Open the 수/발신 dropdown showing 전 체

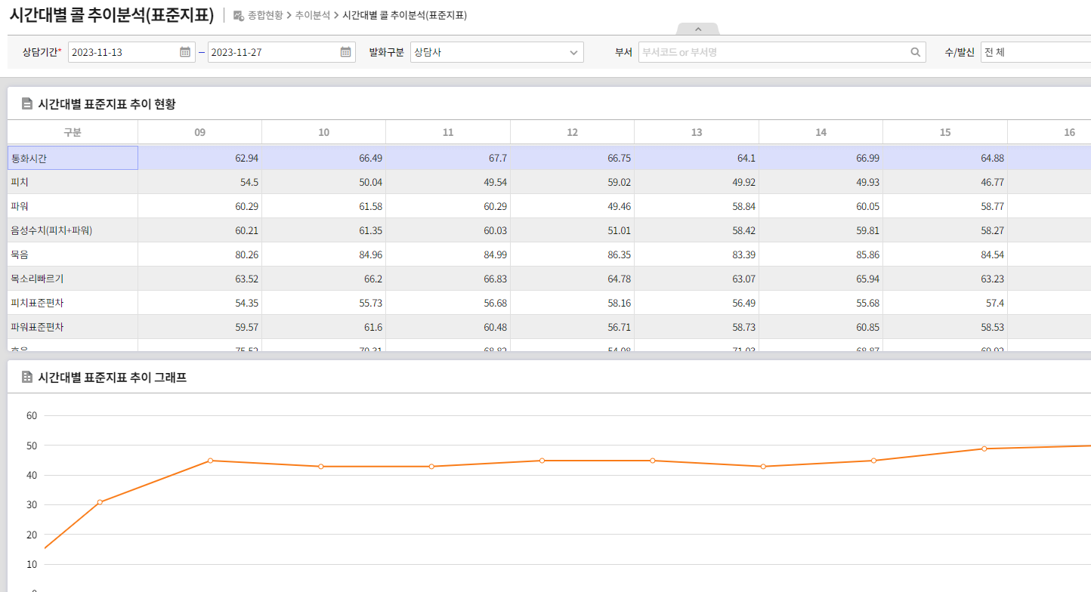(x=1036, y=52)
